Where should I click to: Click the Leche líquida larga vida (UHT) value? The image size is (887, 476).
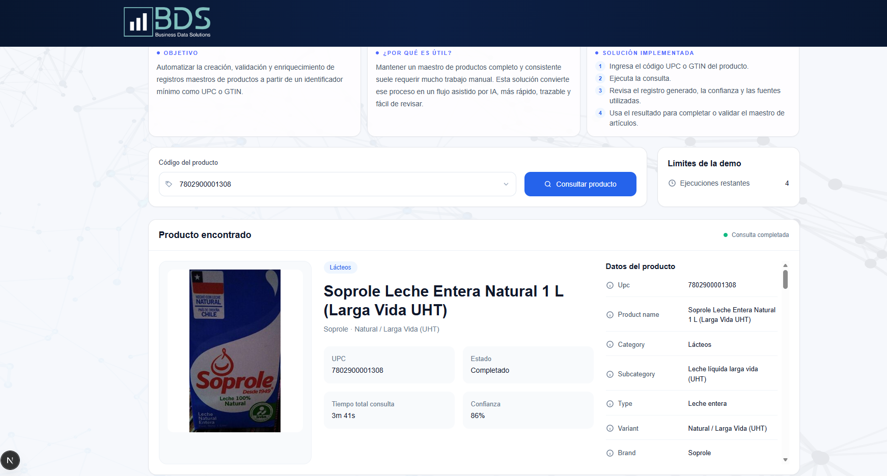[x=723, y=374]
